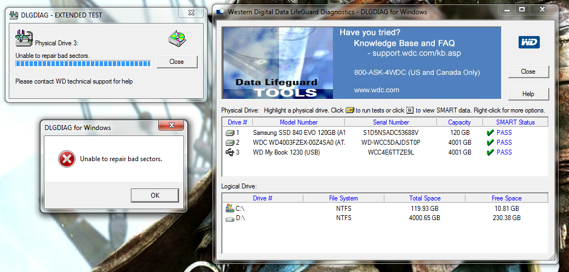Click Close button in Extended Test dialog
This screenshot has height=272, width=569.
[177, 62]
